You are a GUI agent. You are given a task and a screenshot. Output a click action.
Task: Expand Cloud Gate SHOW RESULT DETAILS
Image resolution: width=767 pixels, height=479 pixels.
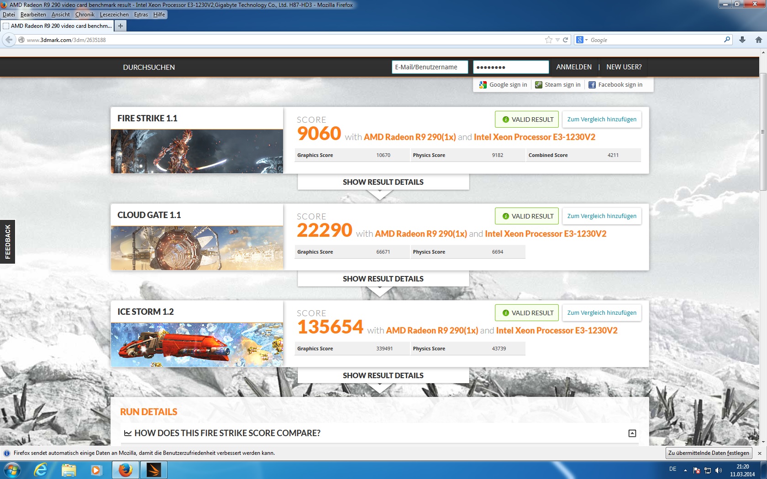383,279
